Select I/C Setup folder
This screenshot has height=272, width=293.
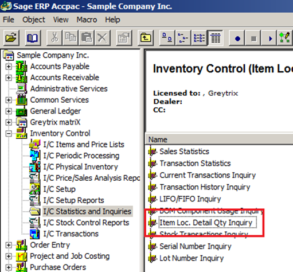pyautogui.click(x=59, y=189)
